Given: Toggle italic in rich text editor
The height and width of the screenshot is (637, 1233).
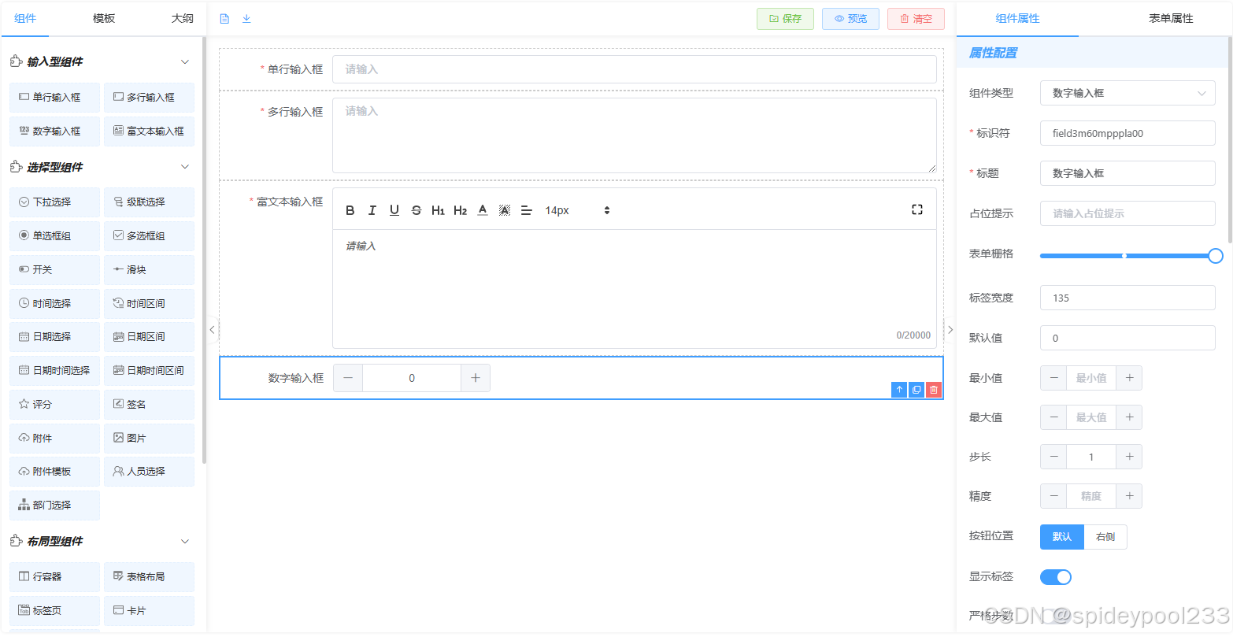Looking at the screenshot, I should click(x=372, y=210).
